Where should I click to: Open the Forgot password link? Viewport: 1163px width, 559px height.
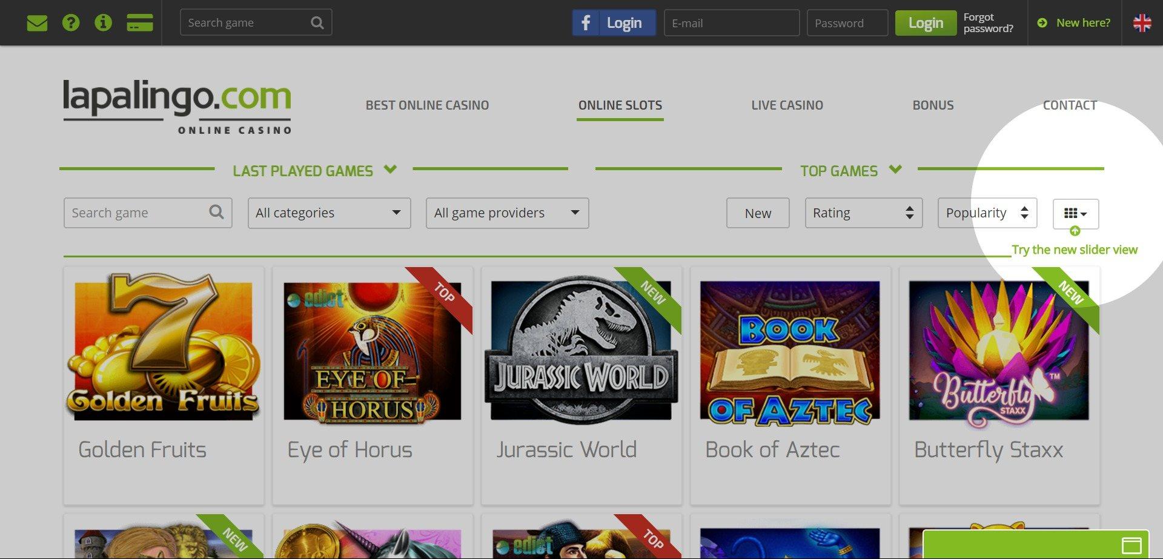point(988,23)
